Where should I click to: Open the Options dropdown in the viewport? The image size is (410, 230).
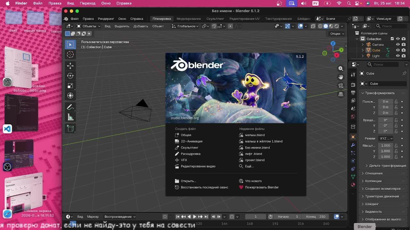(x=337, y=34)
